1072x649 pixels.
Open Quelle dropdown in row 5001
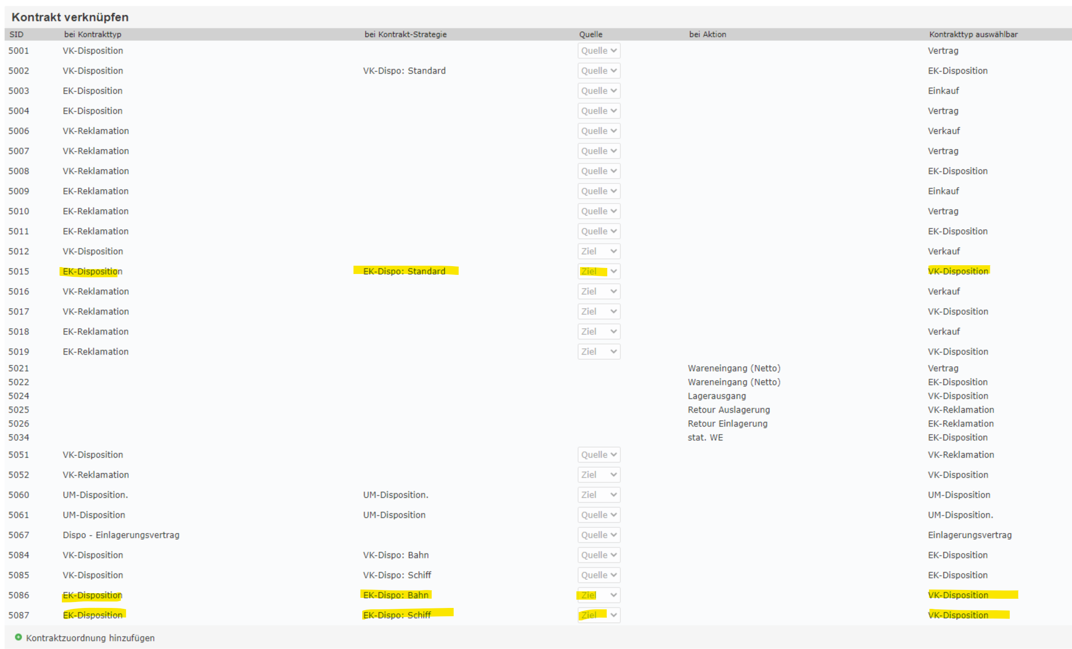(599, 51)
